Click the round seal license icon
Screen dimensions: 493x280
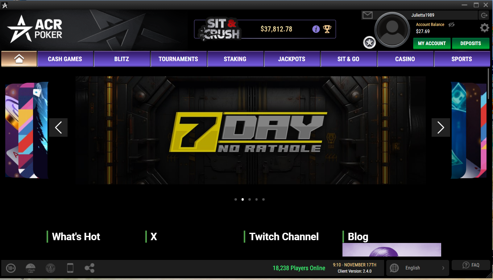(50, 268)
